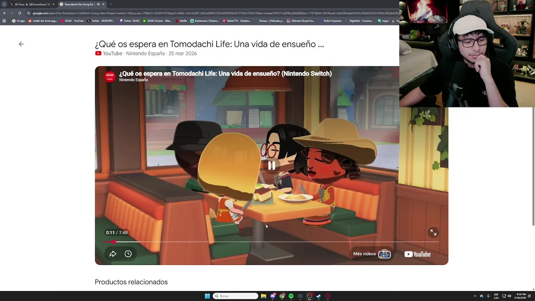Click the Nintendo channel avatar on the video
The image size is (535, 301).
click(x=110, y=76)
